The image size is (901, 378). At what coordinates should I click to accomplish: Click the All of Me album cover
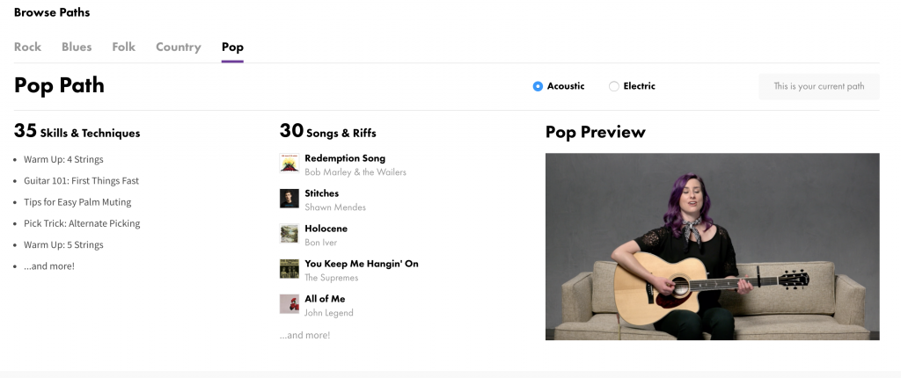pyautogui.click(x=289, y=304)
